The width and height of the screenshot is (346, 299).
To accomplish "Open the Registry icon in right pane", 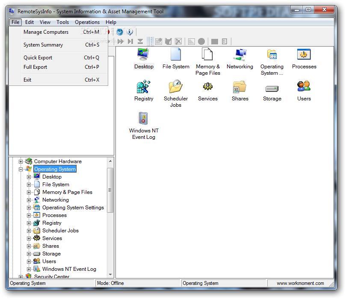I will click(x=143, y=87).
